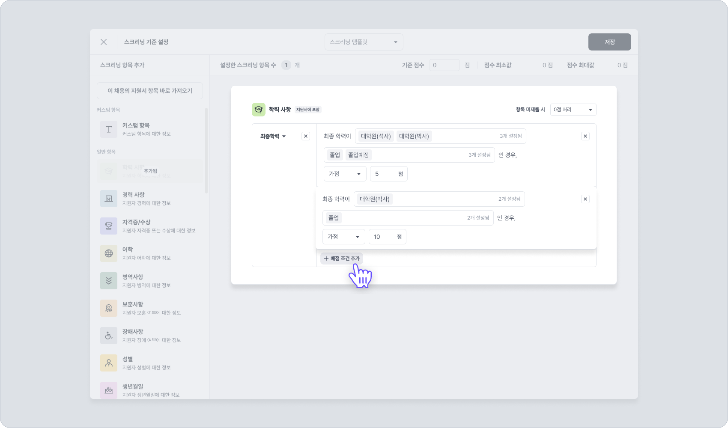Expand the 최종학력 dropdown
The width and height of the screenshot is (728, 428).
click(x=273, y=136)
